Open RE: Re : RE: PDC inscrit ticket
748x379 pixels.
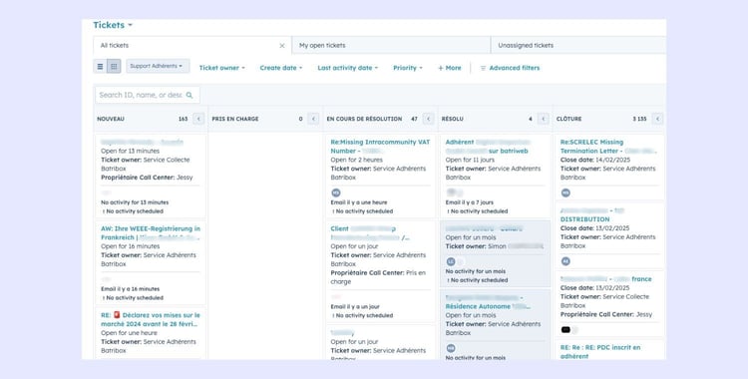(600, 352)
